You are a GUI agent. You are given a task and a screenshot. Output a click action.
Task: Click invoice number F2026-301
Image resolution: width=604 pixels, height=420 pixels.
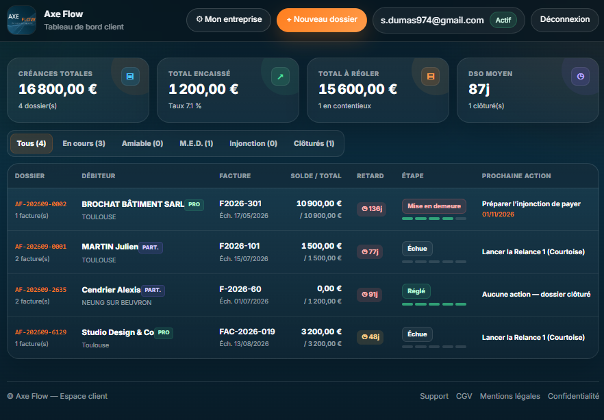coord(240,203)
